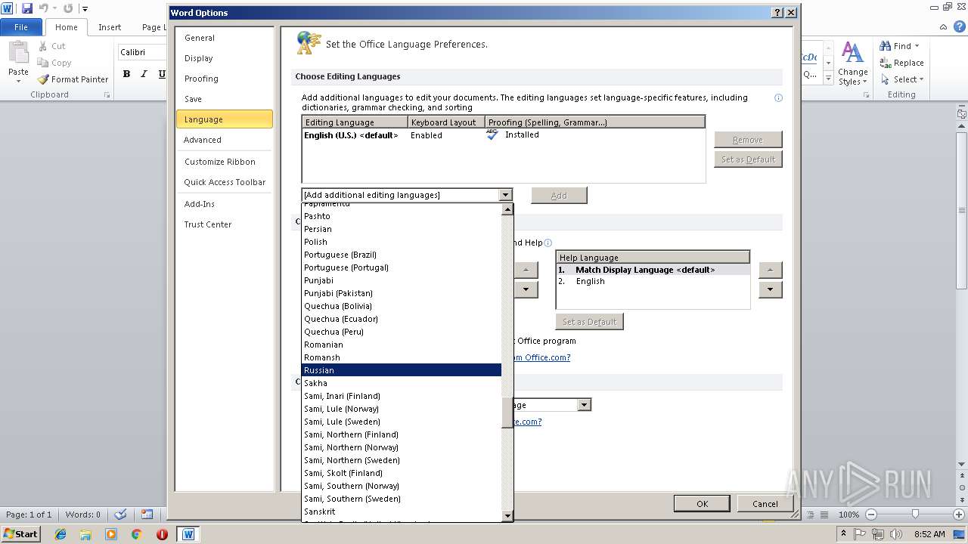Click the language list scrollbar thumb
The image size is (968, 544).
tap(507, 413)
